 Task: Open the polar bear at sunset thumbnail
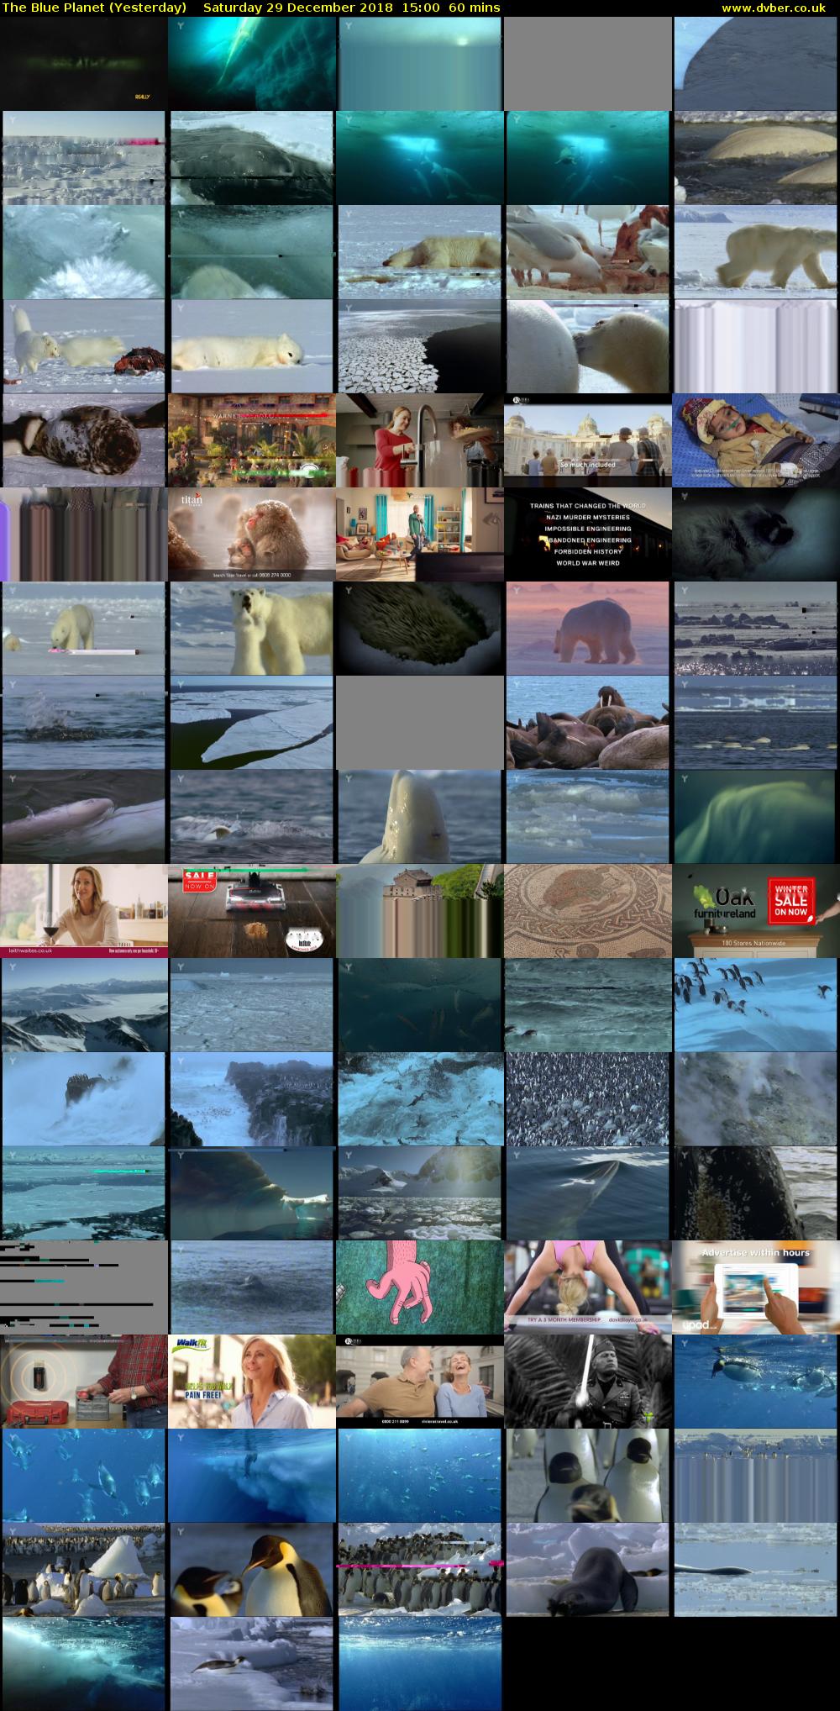(x=588, y=629)
